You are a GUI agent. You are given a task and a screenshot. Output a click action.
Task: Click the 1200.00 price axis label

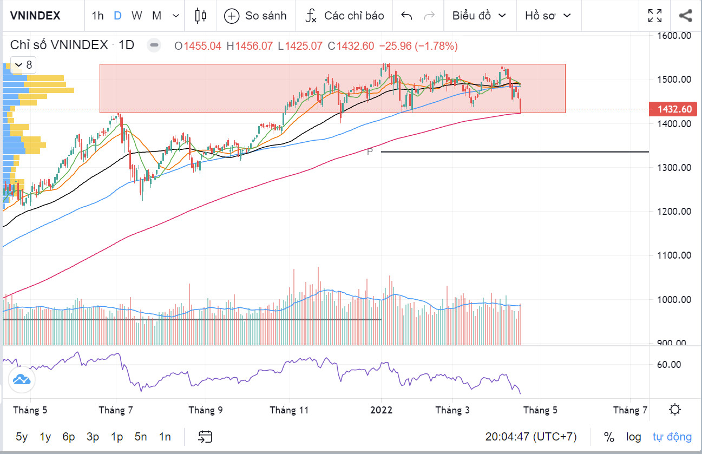pyautogui.click(x=674, y=211)
